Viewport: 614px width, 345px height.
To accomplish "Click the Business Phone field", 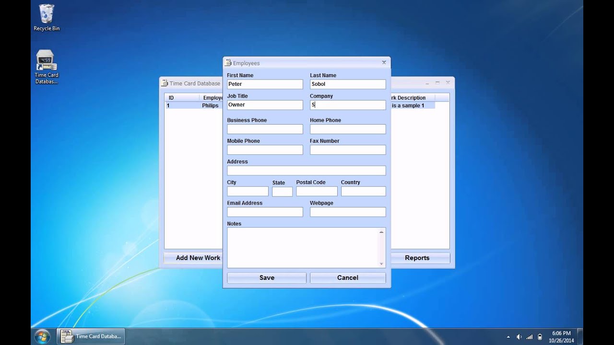I will tap(265, 129).
